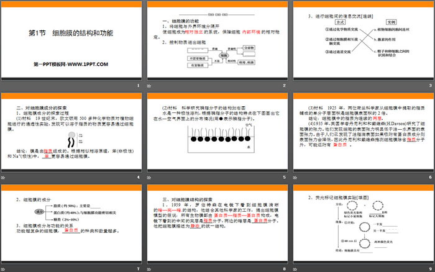Click slide number 5 label
The height and width of the screenshot is (272, 435).
point(285,177)
